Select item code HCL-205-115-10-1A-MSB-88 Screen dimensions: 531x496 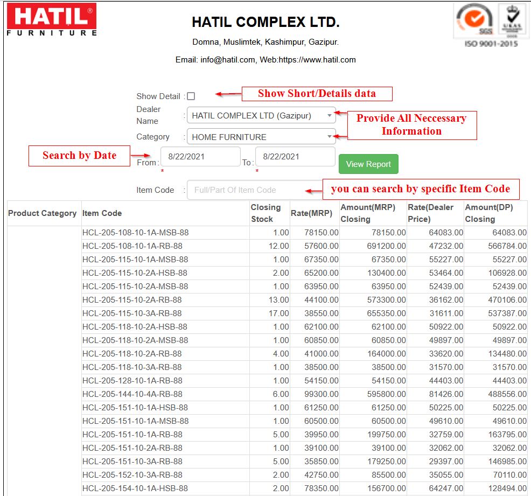pos(135,260)
